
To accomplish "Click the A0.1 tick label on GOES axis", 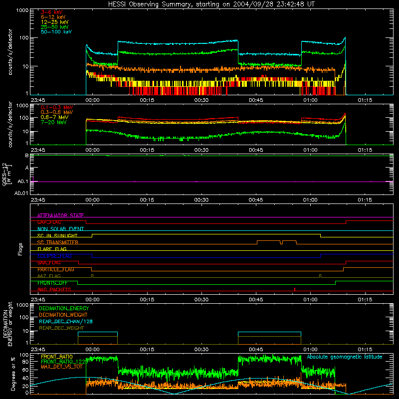I will pos(22,182).
